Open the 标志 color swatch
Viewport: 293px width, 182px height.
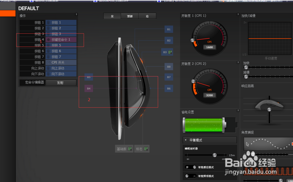point(146,149)
